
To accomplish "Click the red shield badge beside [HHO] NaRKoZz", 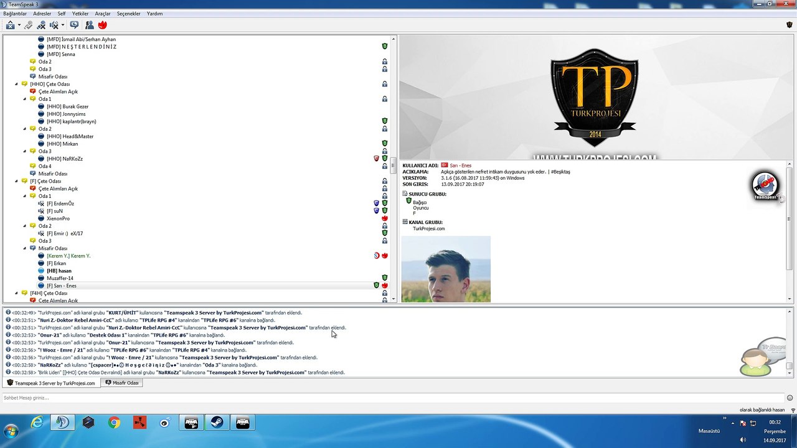I will point(376,159).
